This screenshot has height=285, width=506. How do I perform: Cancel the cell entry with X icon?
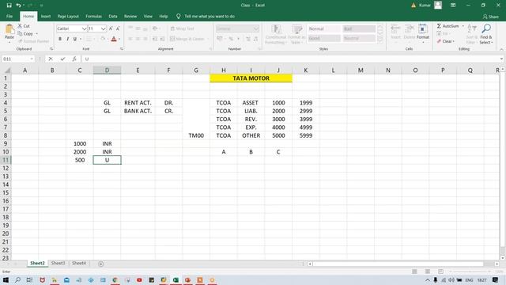tap(51, 59)
